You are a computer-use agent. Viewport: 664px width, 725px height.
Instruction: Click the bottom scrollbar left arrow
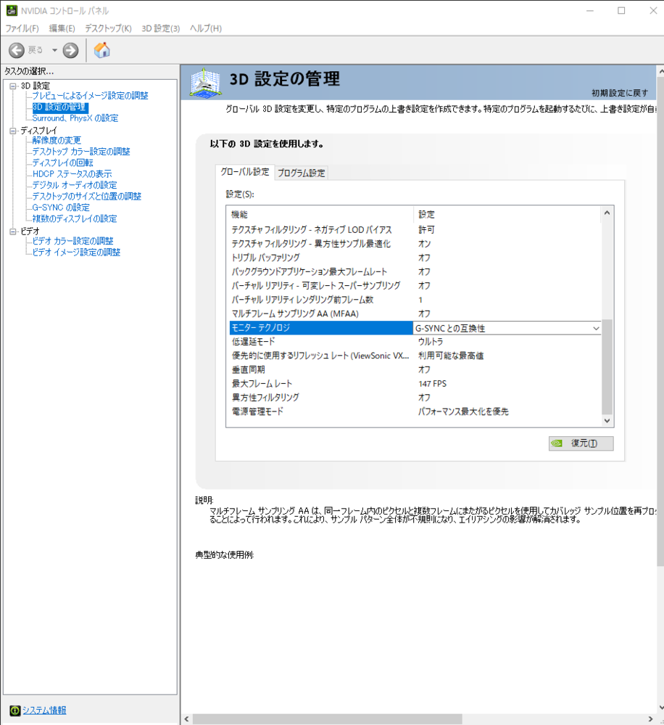tap(186, 719)
